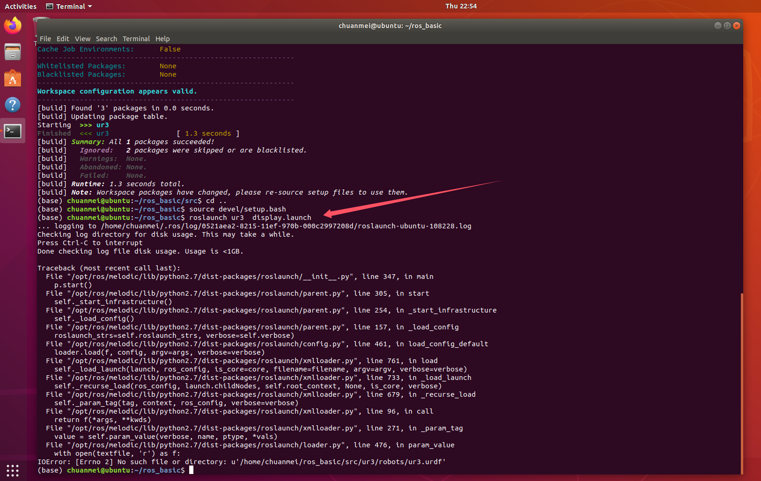Click the running indicator beside the Terminal dock icon
Viewport: 761px width, 481px height.
click(1, 131)
